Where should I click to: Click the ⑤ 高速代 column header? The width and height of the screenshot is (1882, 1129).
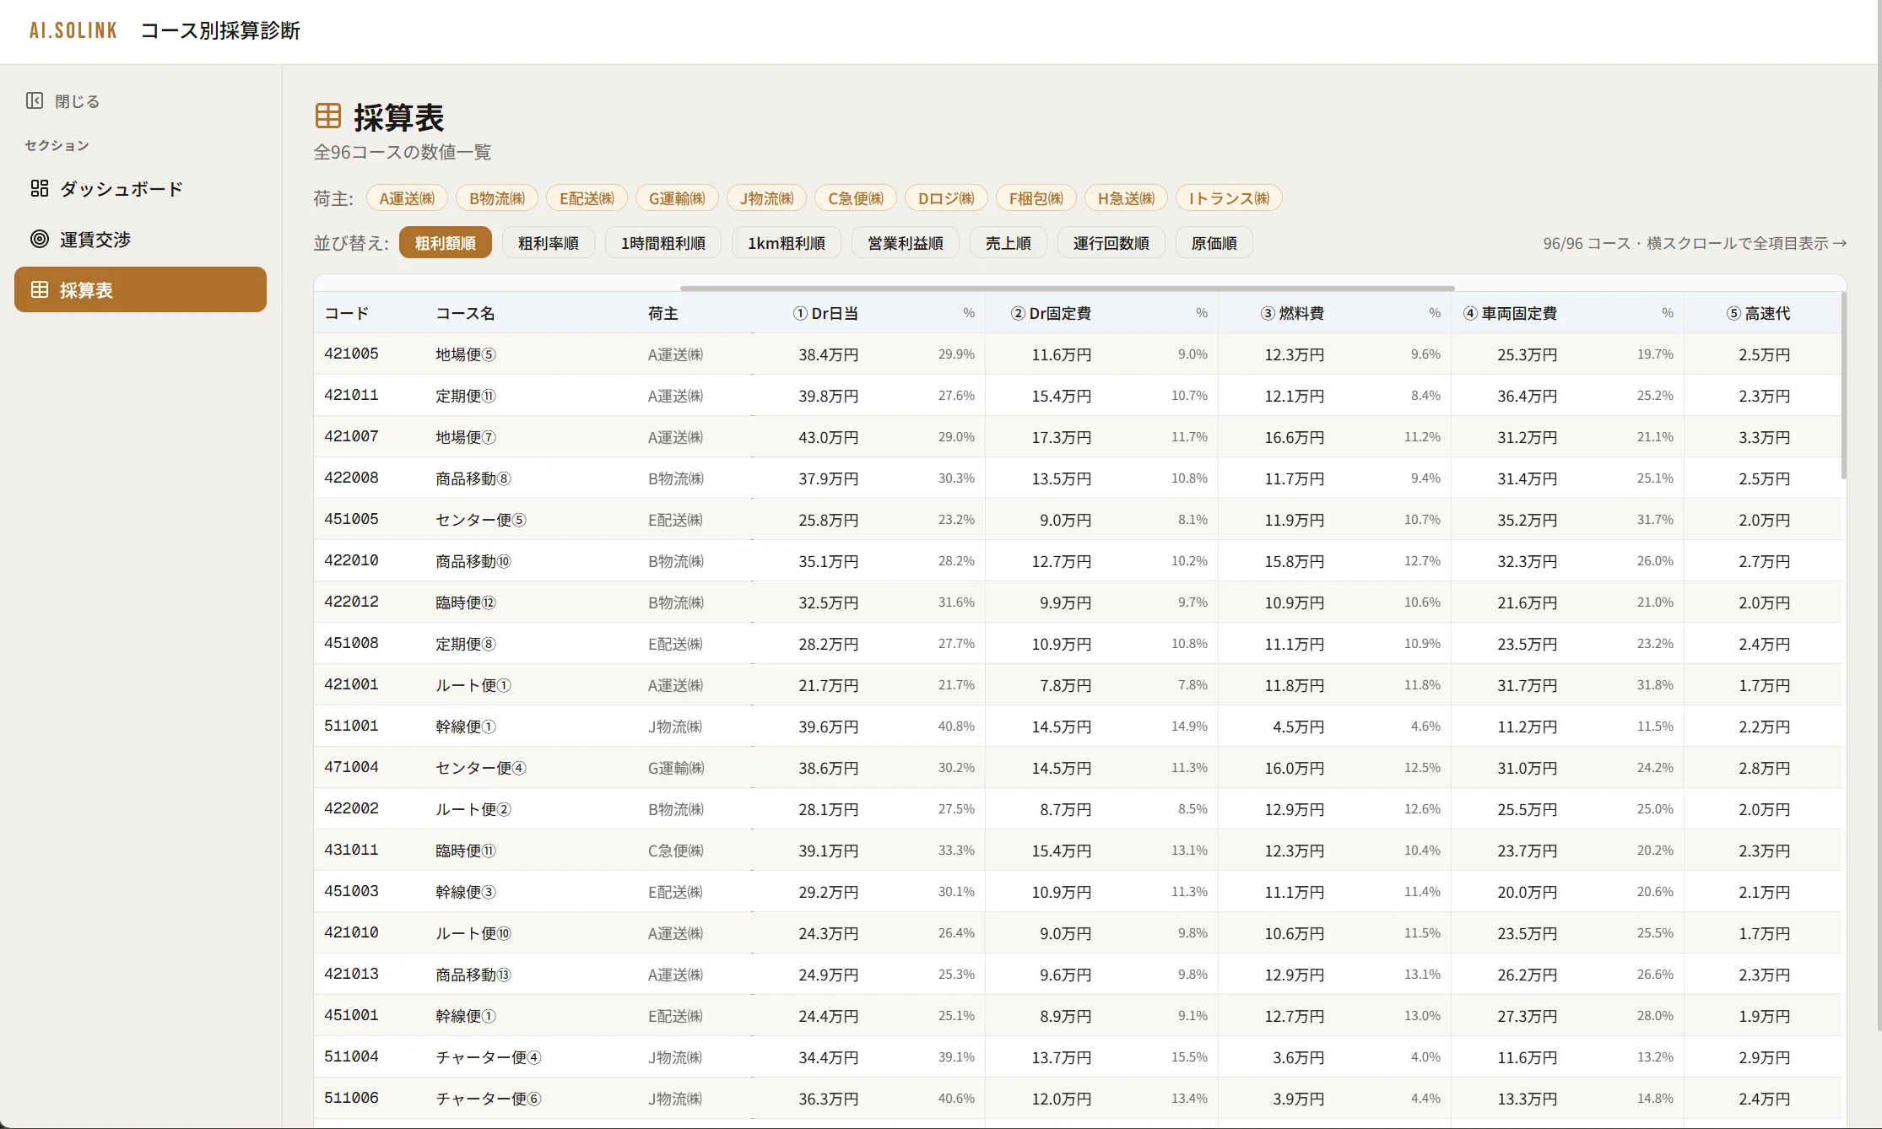1758,313
